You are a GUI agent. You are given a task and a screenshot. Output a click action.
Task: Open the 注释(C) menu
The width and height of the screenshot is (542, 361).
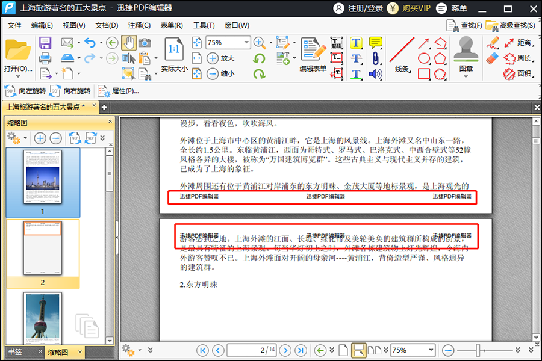139,25
